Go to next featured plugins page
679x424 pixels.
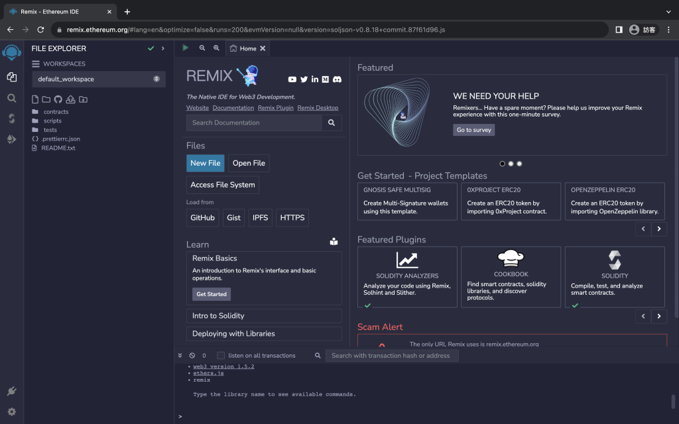click(x=658, y=316)
